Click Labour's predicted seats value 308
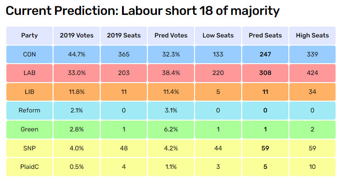The height and width of the screenshot is (177, 341). point(265,73)
